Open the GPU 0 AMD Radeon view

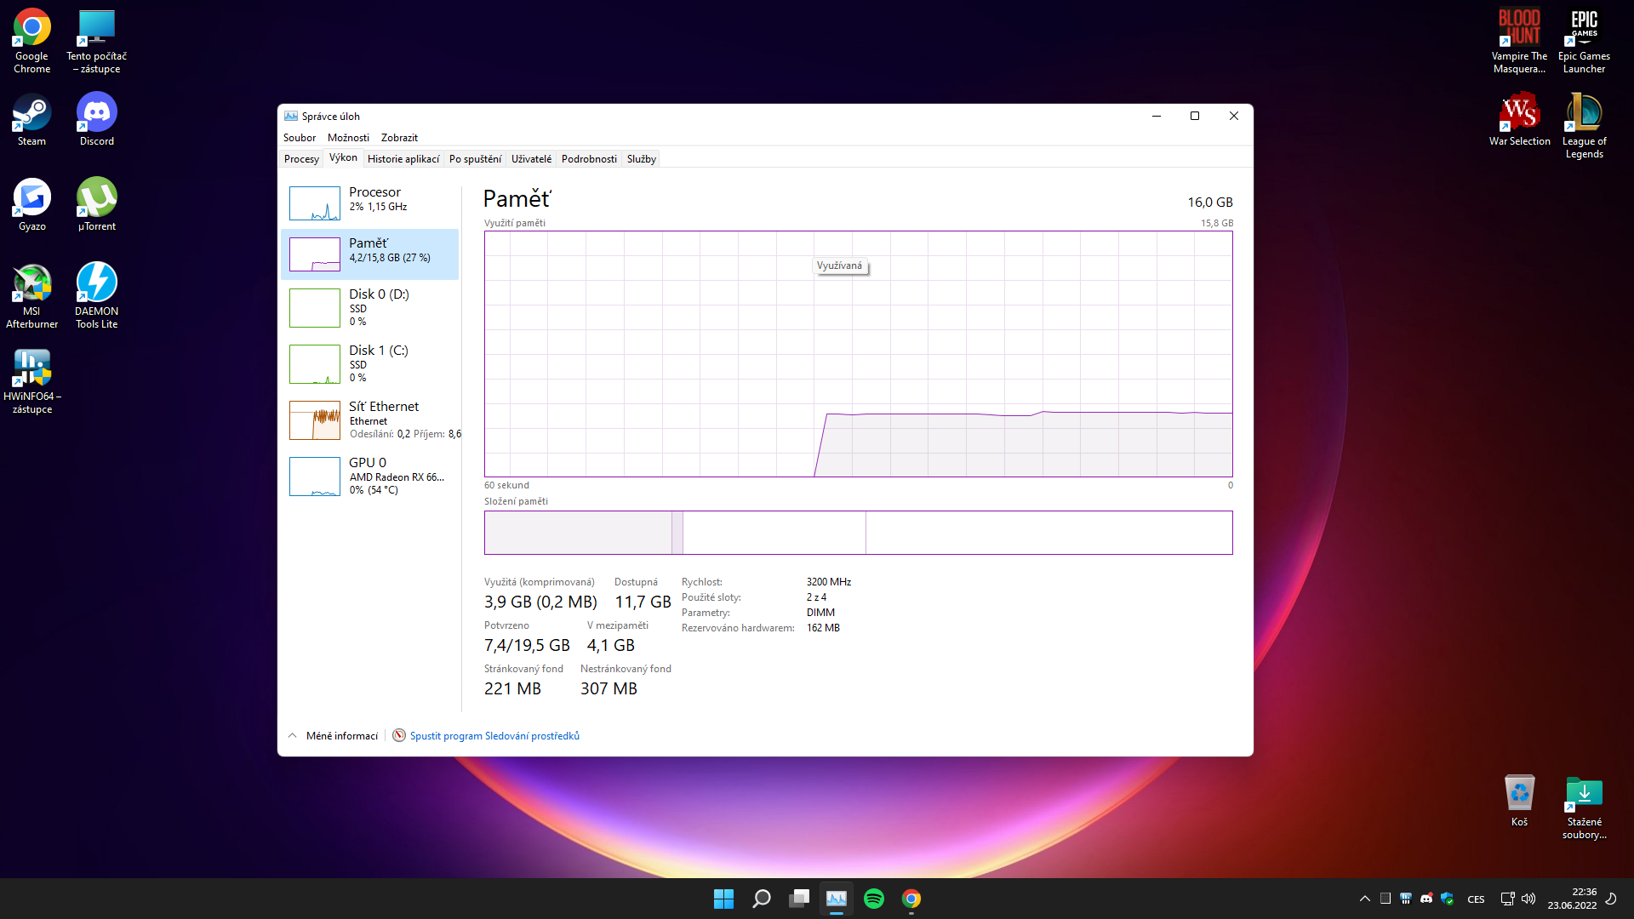click(369, 477)
